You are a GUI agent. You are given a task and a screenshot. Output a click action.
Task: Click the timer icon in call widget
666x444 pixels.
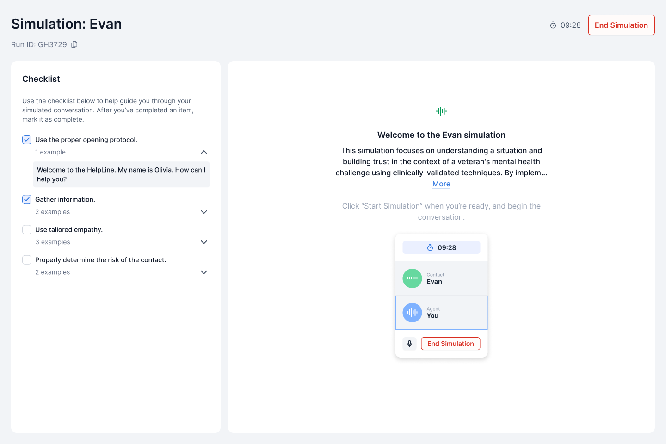430,247
